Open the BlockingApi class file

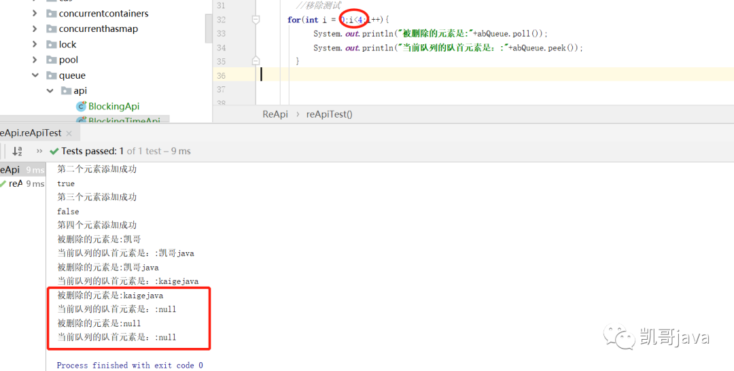point(113,107)
